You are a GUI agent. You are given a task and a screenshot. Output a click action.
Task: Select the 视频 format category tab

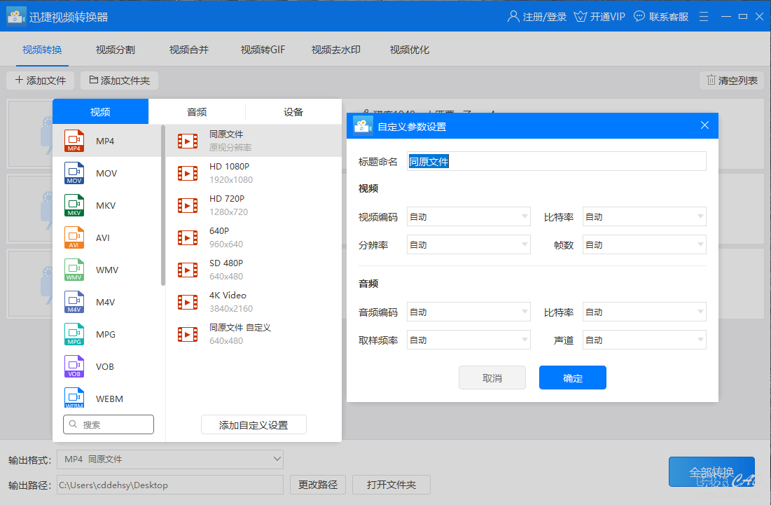point(100,111)
